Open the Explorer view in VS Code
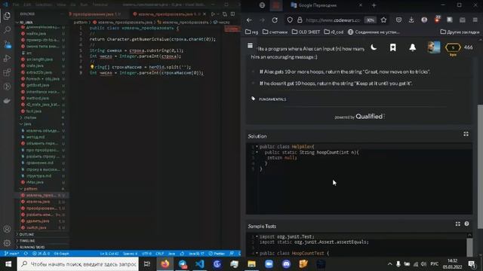 point(7,16)
